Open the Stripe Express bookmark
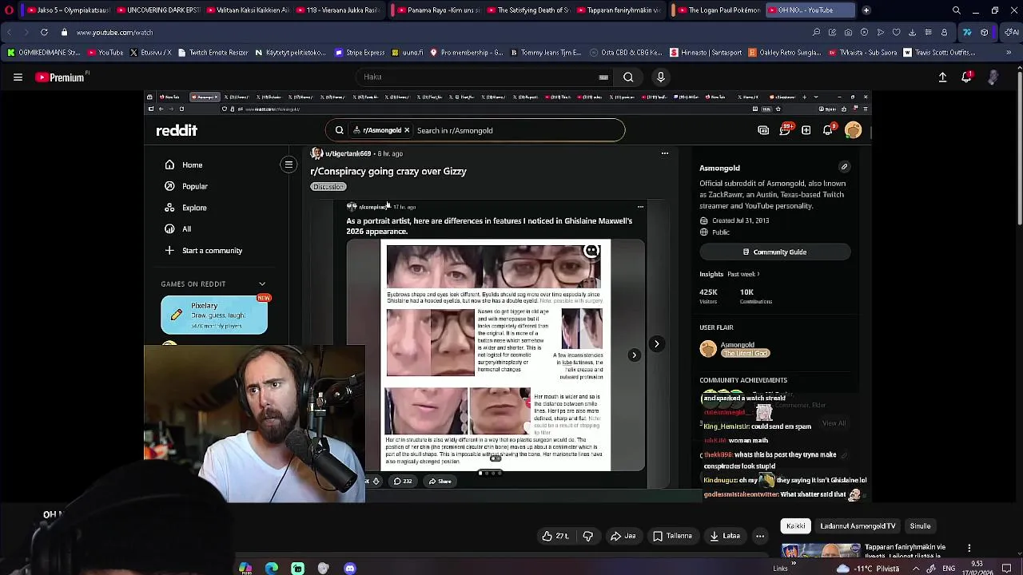The width and height of the screenshot is (1023, 575). [x=360, y=53]
